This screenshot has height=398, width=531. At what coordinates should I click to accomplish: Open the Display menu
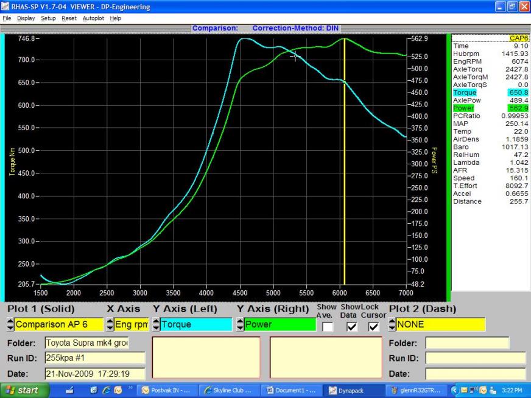pyautogui.click(x=26, y=18)
